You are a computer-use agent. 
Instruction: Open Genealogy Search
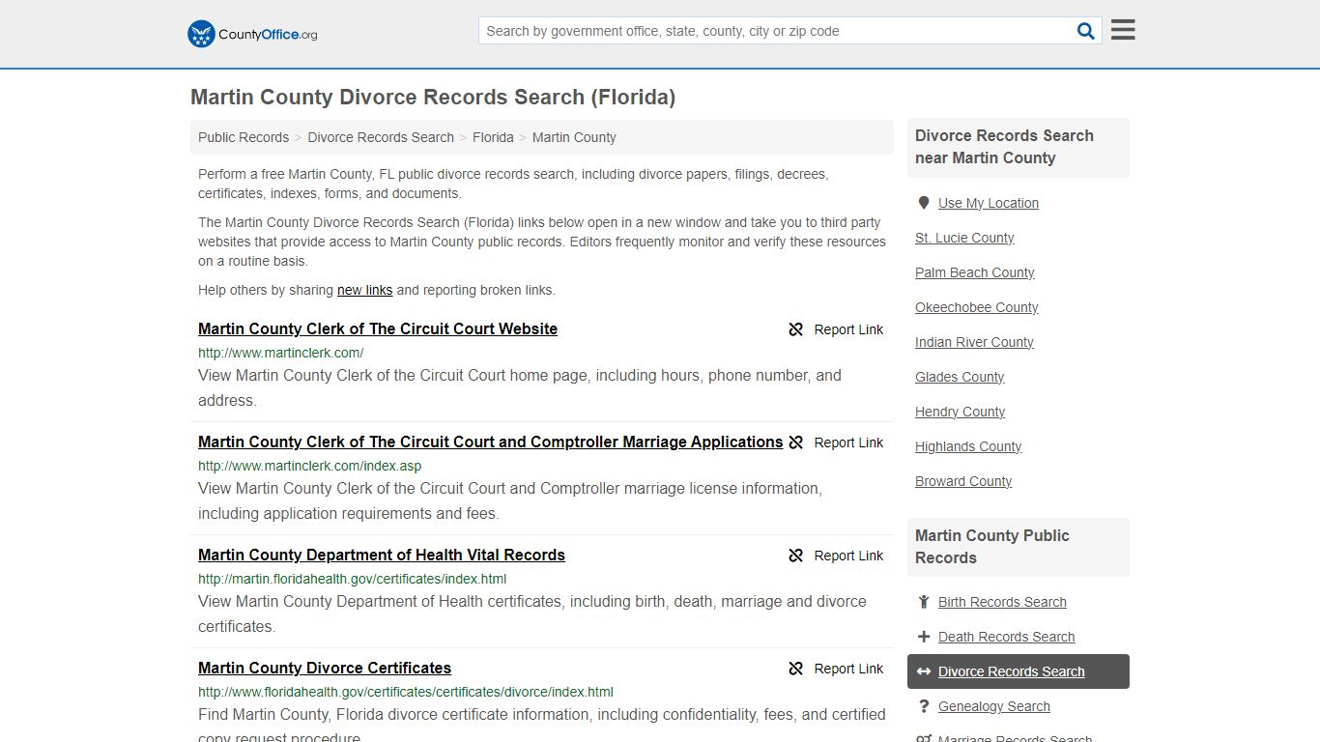coord(994,706)
